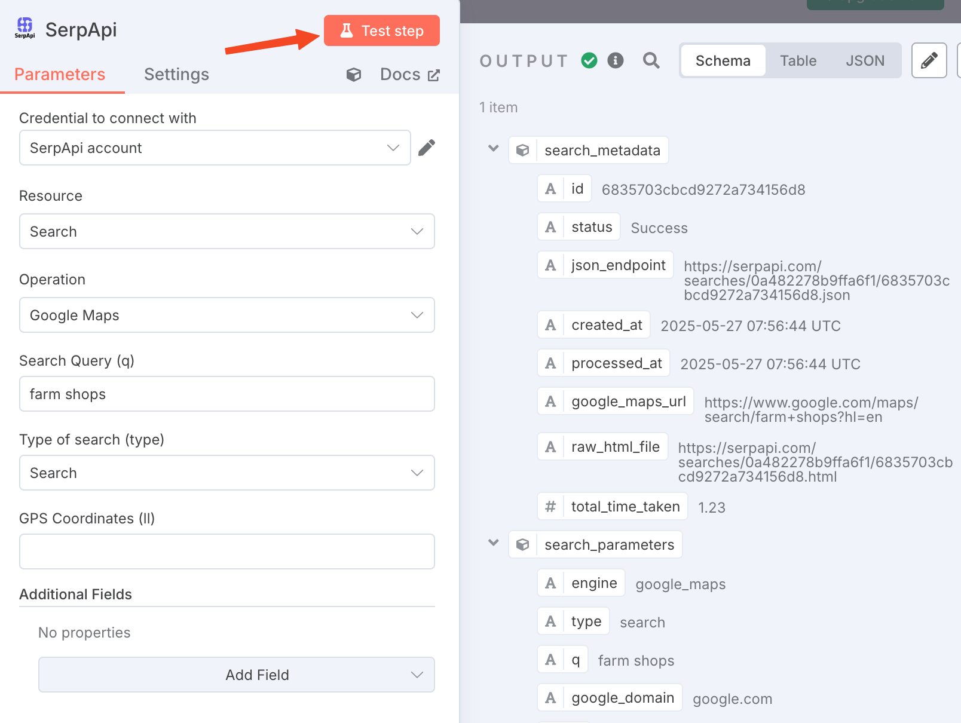This screenshot has width=961, height=723.
Task: Click the flask icon on Test step
Action: click(346, 30)
